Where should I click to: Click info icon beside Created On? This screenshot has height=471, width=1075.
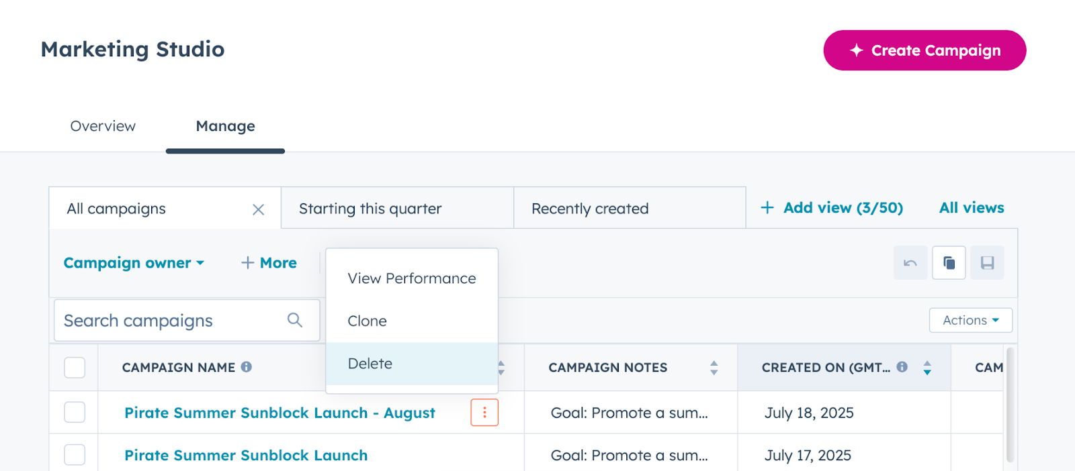(902, 367)
